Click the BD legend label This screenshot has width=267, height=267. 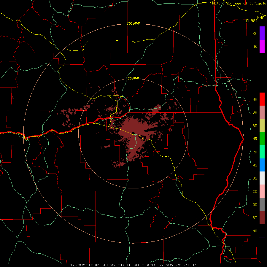point(255,126)
